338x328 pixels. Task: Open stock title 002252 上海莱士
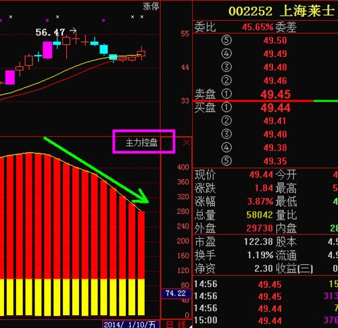281,11
